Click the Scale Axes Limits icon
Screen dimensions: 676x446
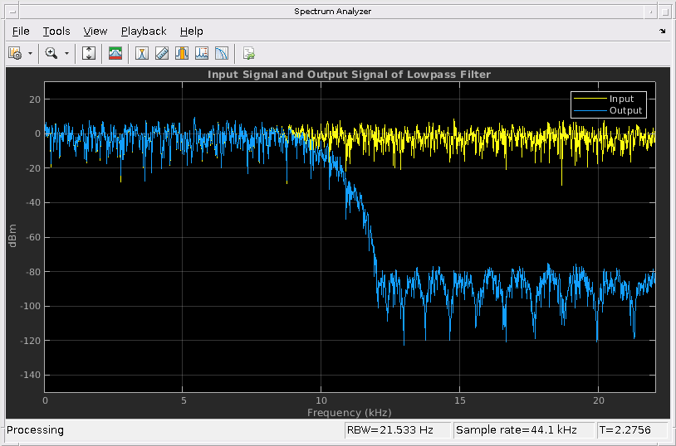90,53
